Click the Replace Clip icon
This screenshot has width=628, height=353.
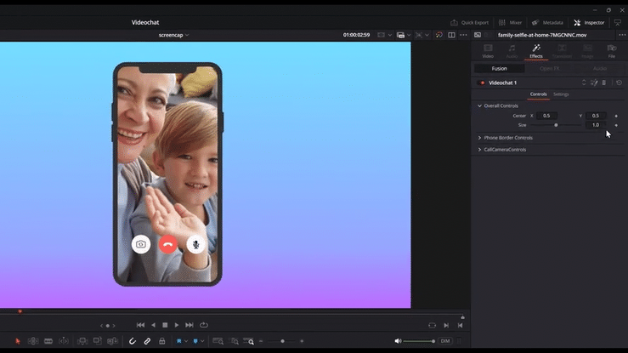(112, 341)
